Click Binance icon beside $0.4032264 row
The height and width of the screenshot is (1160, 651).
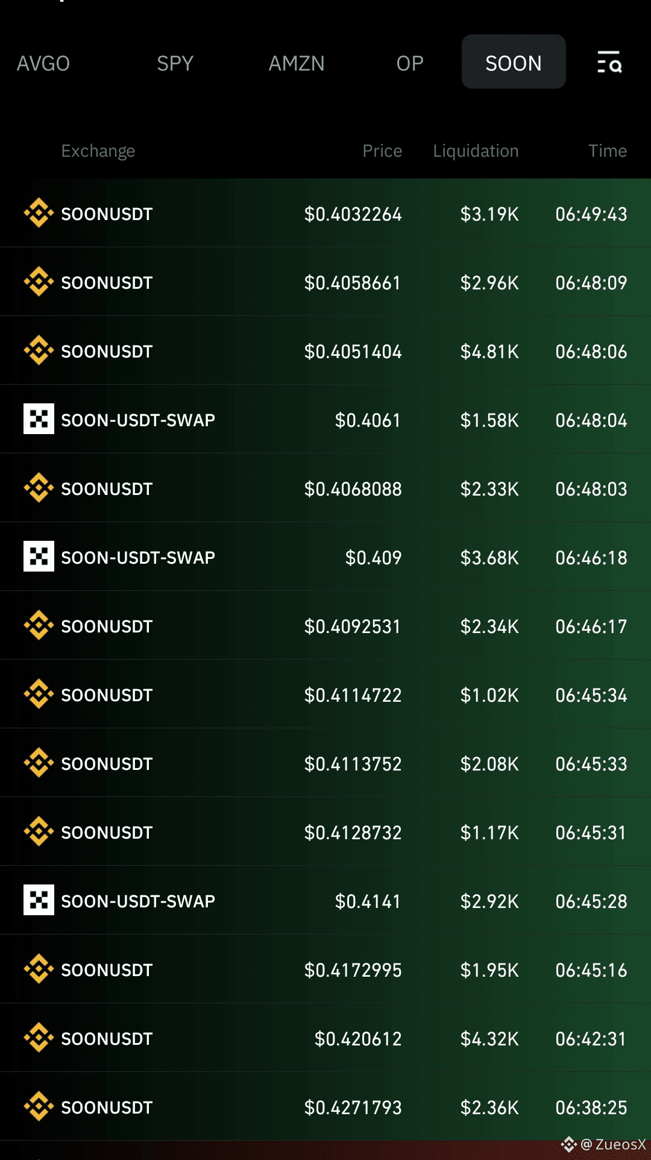tap(39, 213)
